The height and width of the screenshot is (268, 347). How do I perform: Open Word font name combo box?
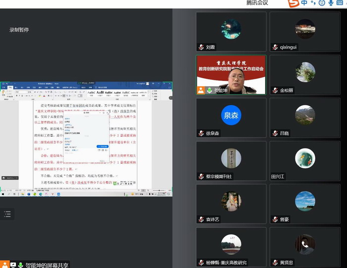coord(21,92)
